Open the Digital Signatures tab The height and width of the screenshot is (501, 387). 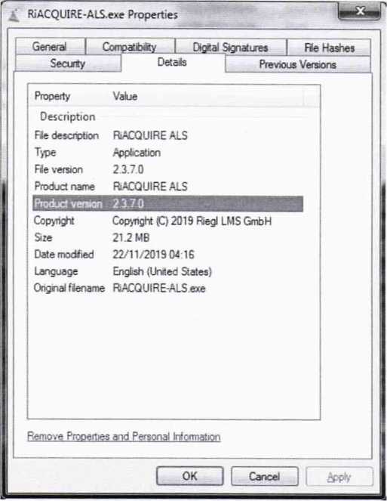coord(230,48)
